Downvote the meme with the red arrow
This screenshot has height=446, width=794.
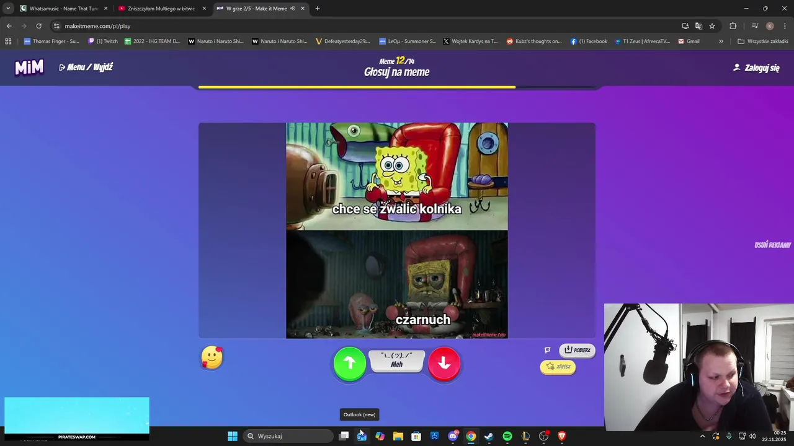tap(444, 363)
